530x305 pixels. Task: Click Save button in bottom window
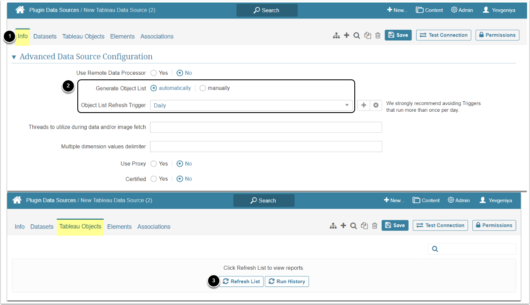[x=395, y=226]
